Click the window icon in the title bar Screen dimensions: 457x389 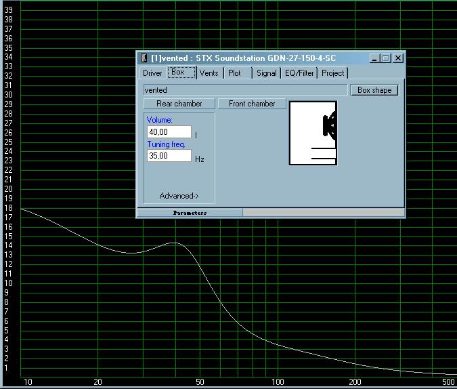(144, 58)
